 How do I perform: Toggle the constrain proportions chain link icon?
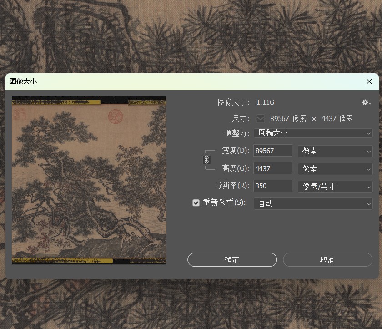click(x=206, y=160)
